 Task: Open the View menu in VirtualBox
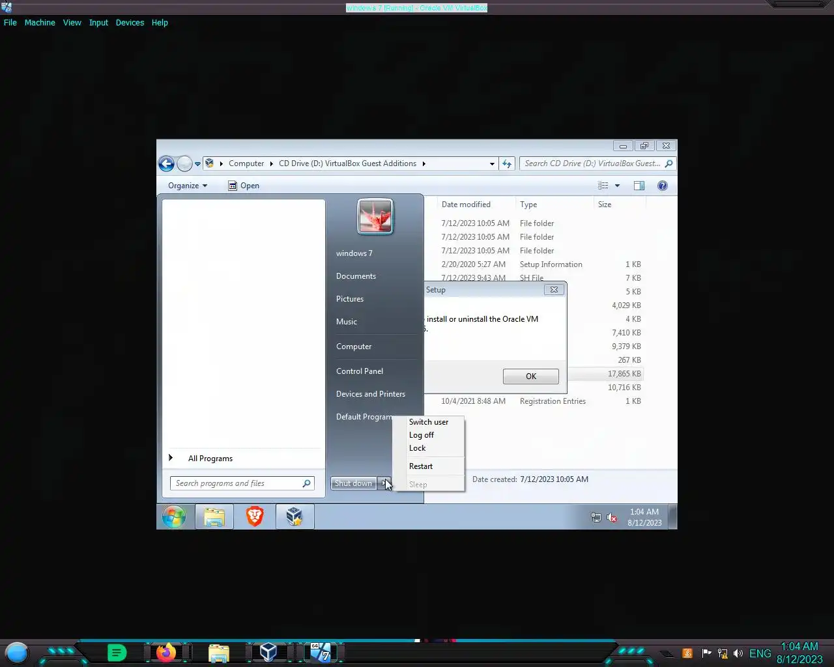[x=72, y=22]
